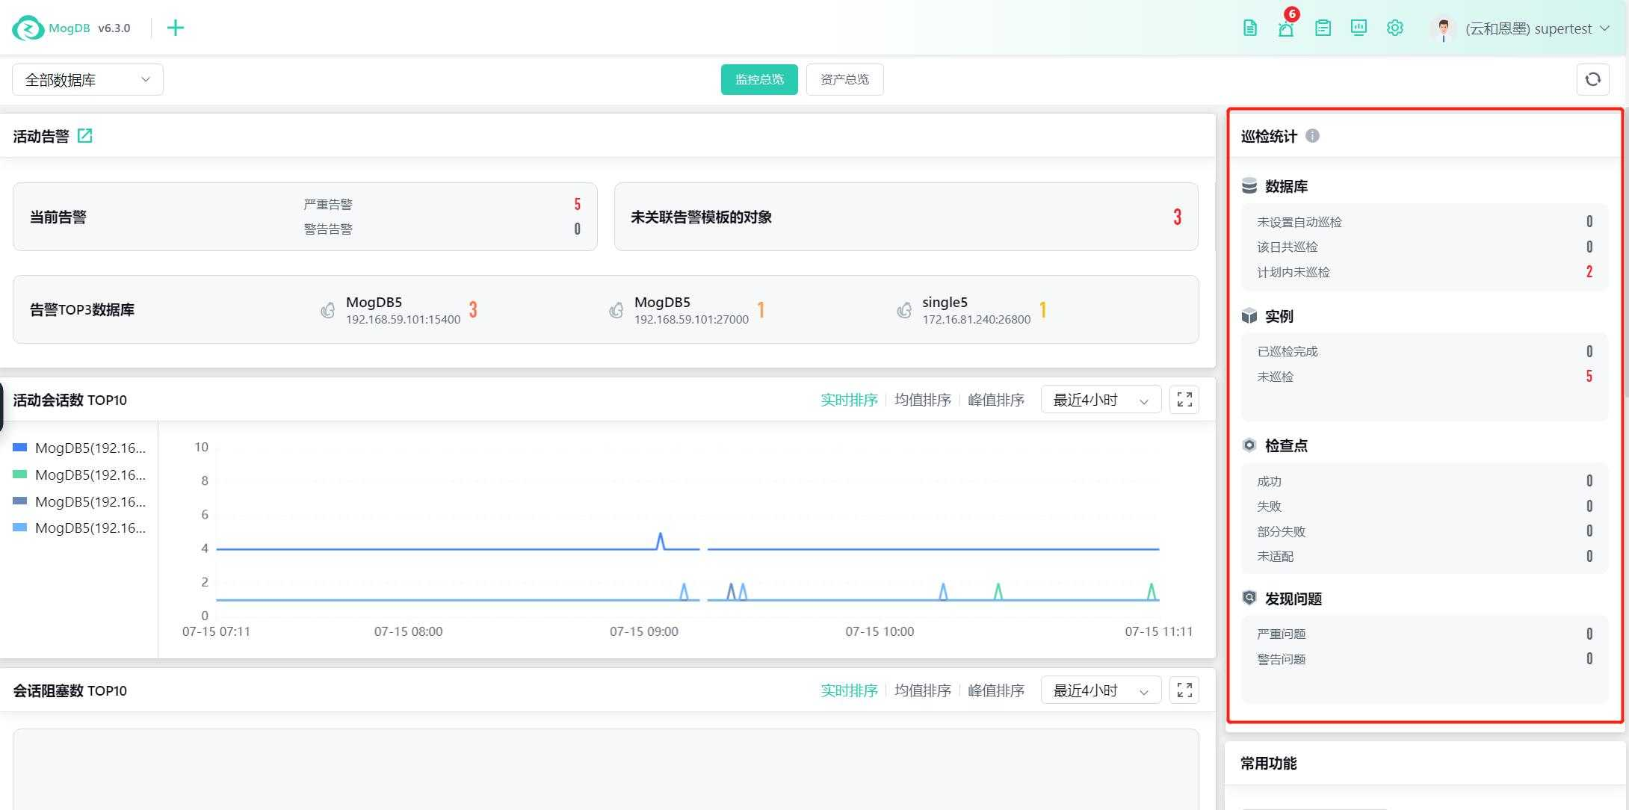Open the alarm bell with badge 6
This screenshot has width=1629, height=810.
pyautogui.click(x=1286, y=28)
